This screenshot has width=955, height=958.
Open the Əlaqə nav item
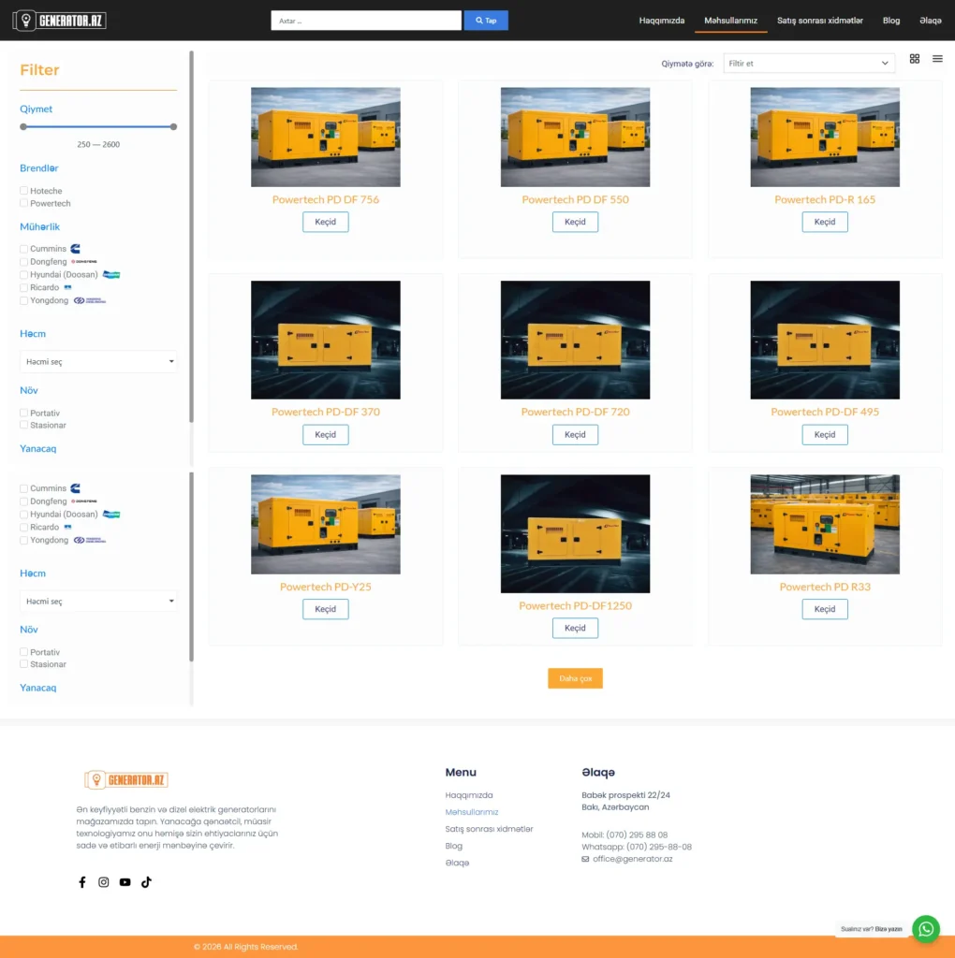tap(931, 21)
